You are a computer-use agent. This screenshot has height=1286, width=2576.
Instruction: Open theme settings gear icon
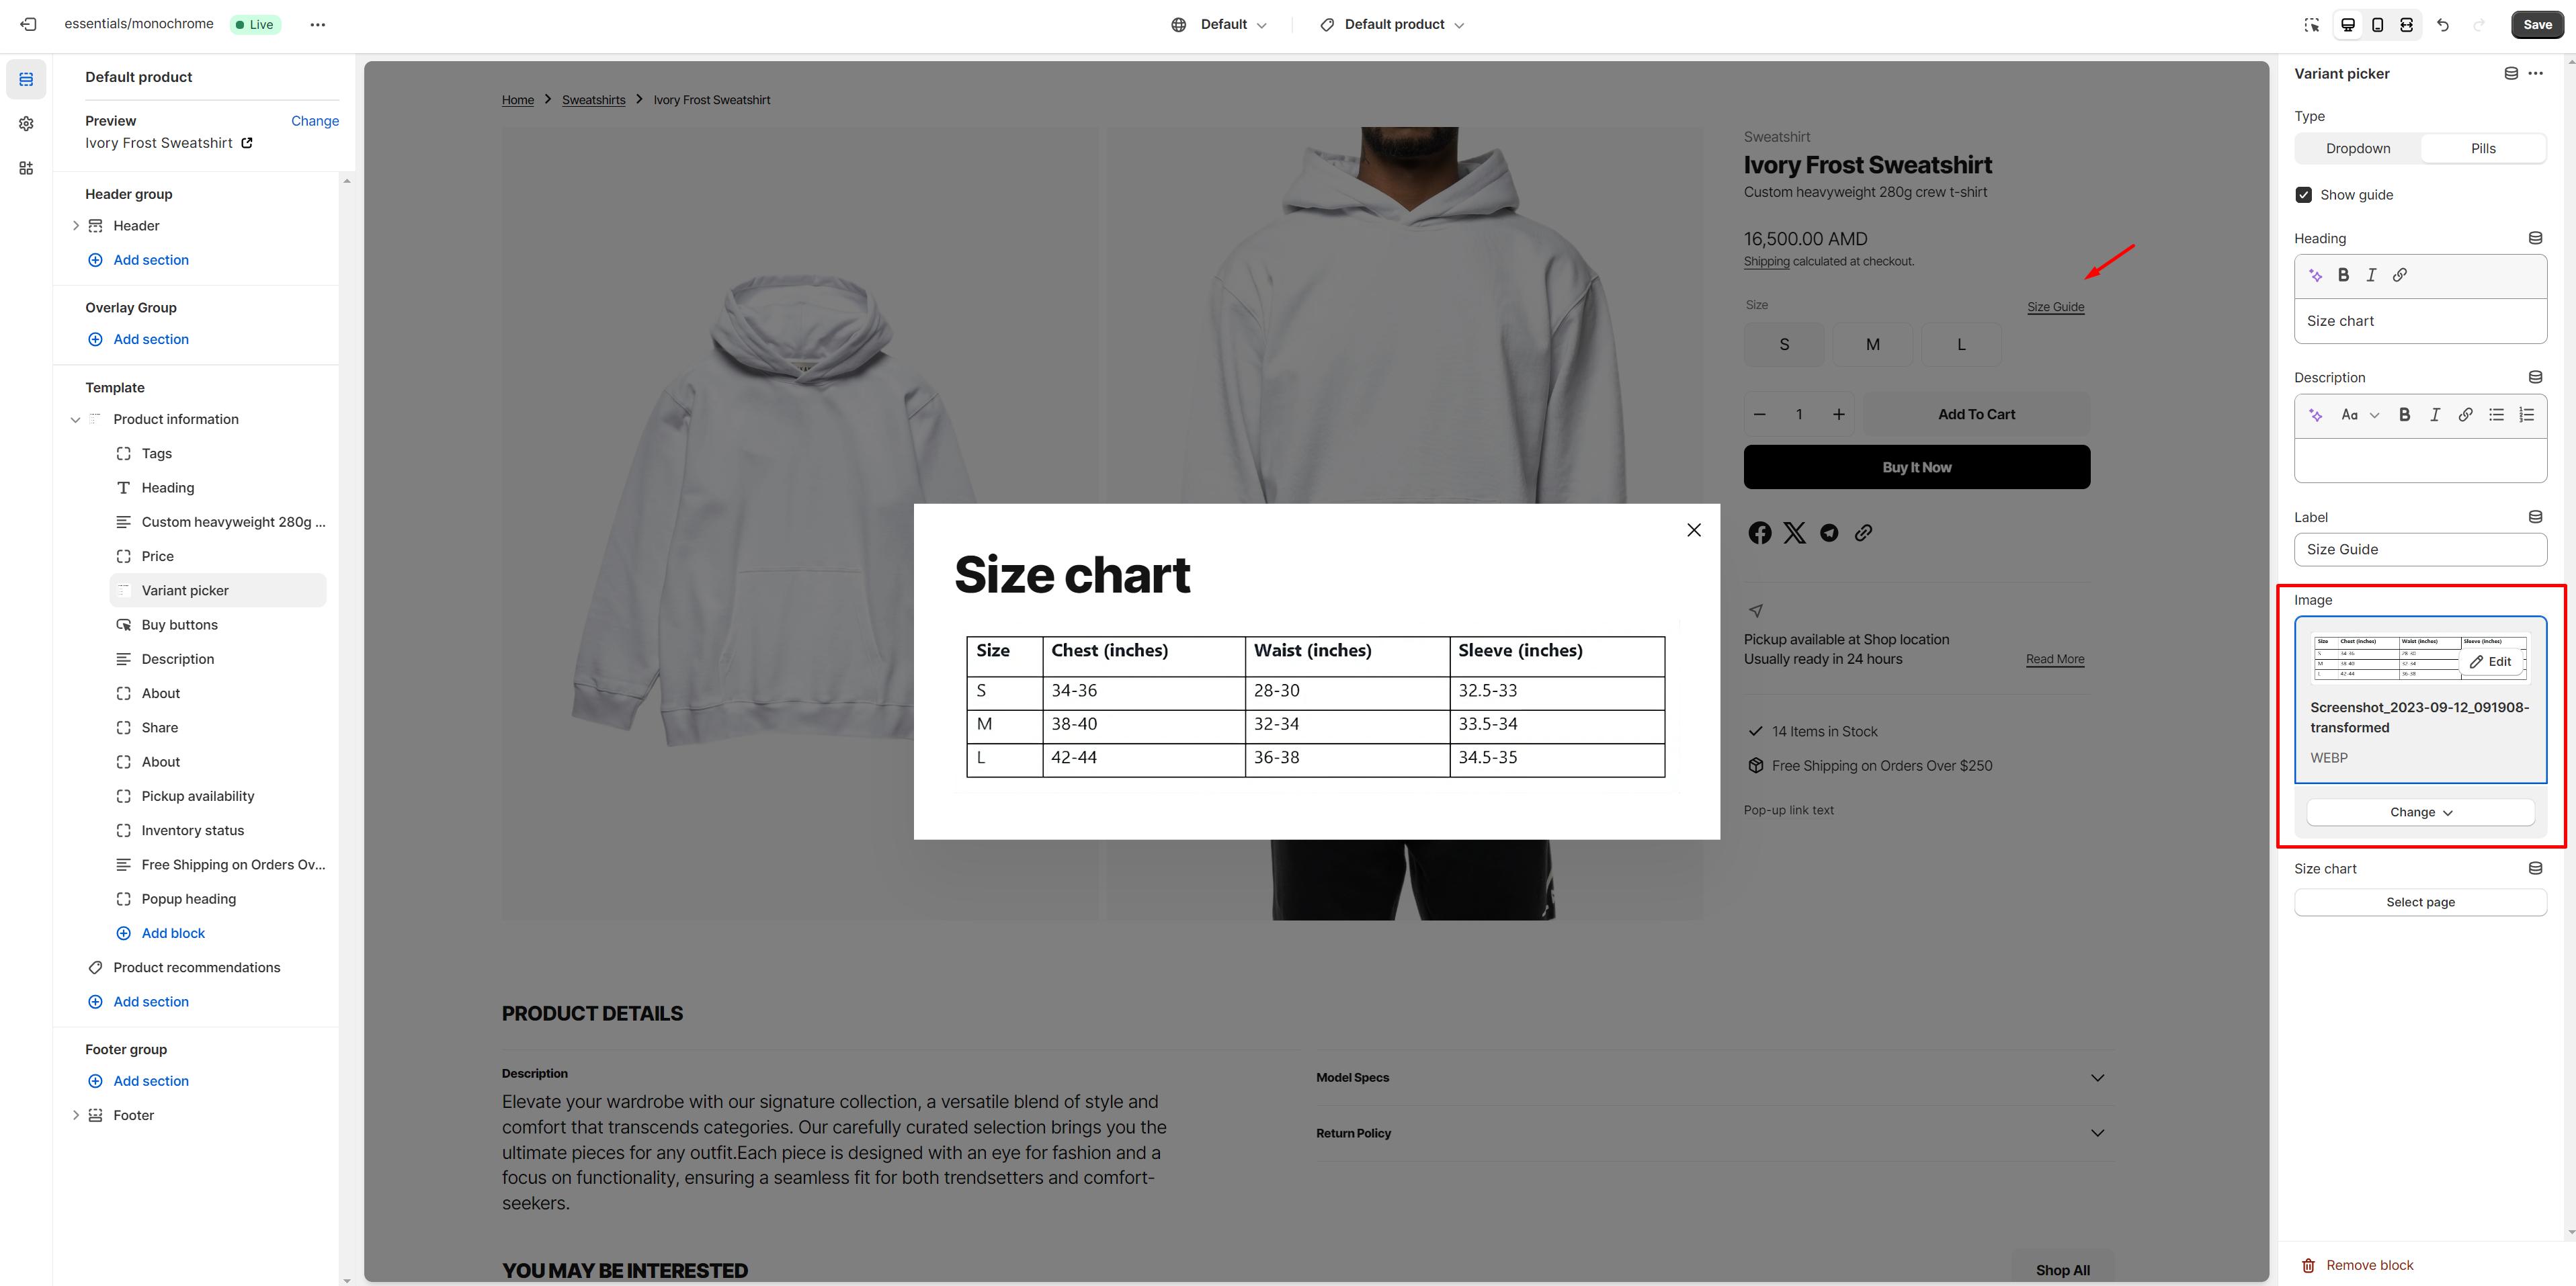pos(26,123)
